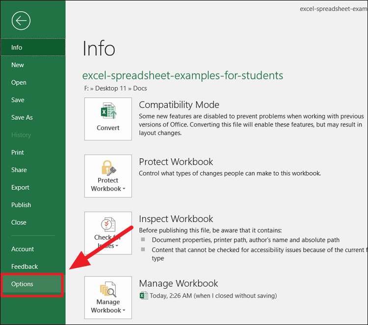Viewport: 368px width, 325px height.
Task: Open the Check for Issues dropdown button
Action: point(108,233)
